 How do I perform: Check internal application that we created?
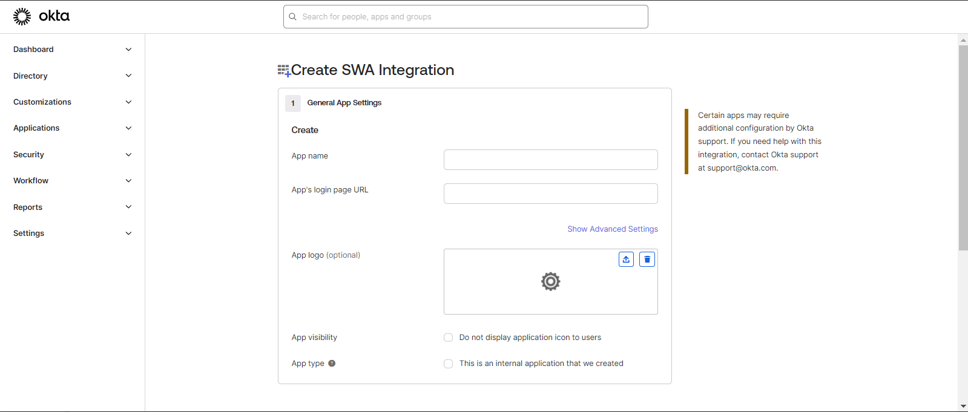448,364
